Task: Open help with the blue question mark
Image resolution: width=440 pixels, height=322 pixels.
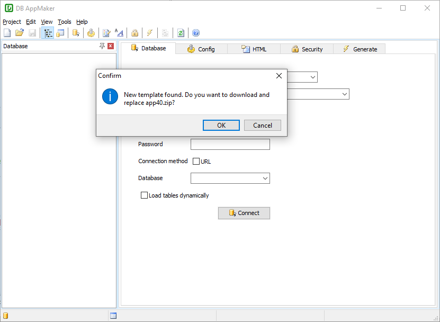Action: [x=196, y=33]
